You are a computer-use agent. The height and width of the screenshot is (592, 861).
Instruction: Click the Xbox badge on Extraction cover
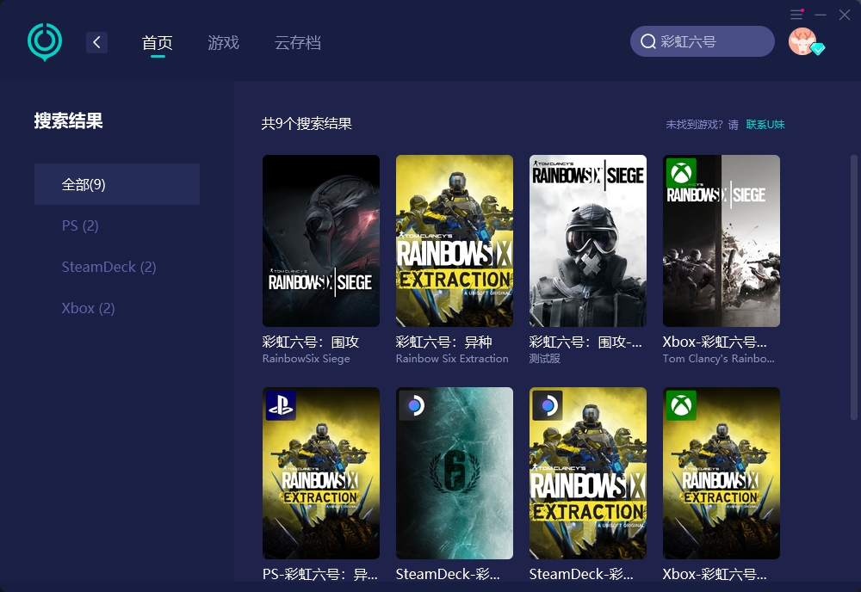pyautogui.click(x=681, y=405)
